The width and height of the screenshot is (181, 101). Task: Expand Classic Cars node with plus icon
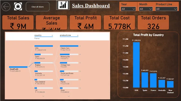(x=80, y=46)
